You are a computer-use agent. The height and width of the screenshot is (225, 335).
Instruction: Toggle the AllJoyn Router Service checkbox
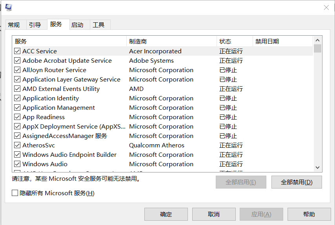tap(17, 70)
